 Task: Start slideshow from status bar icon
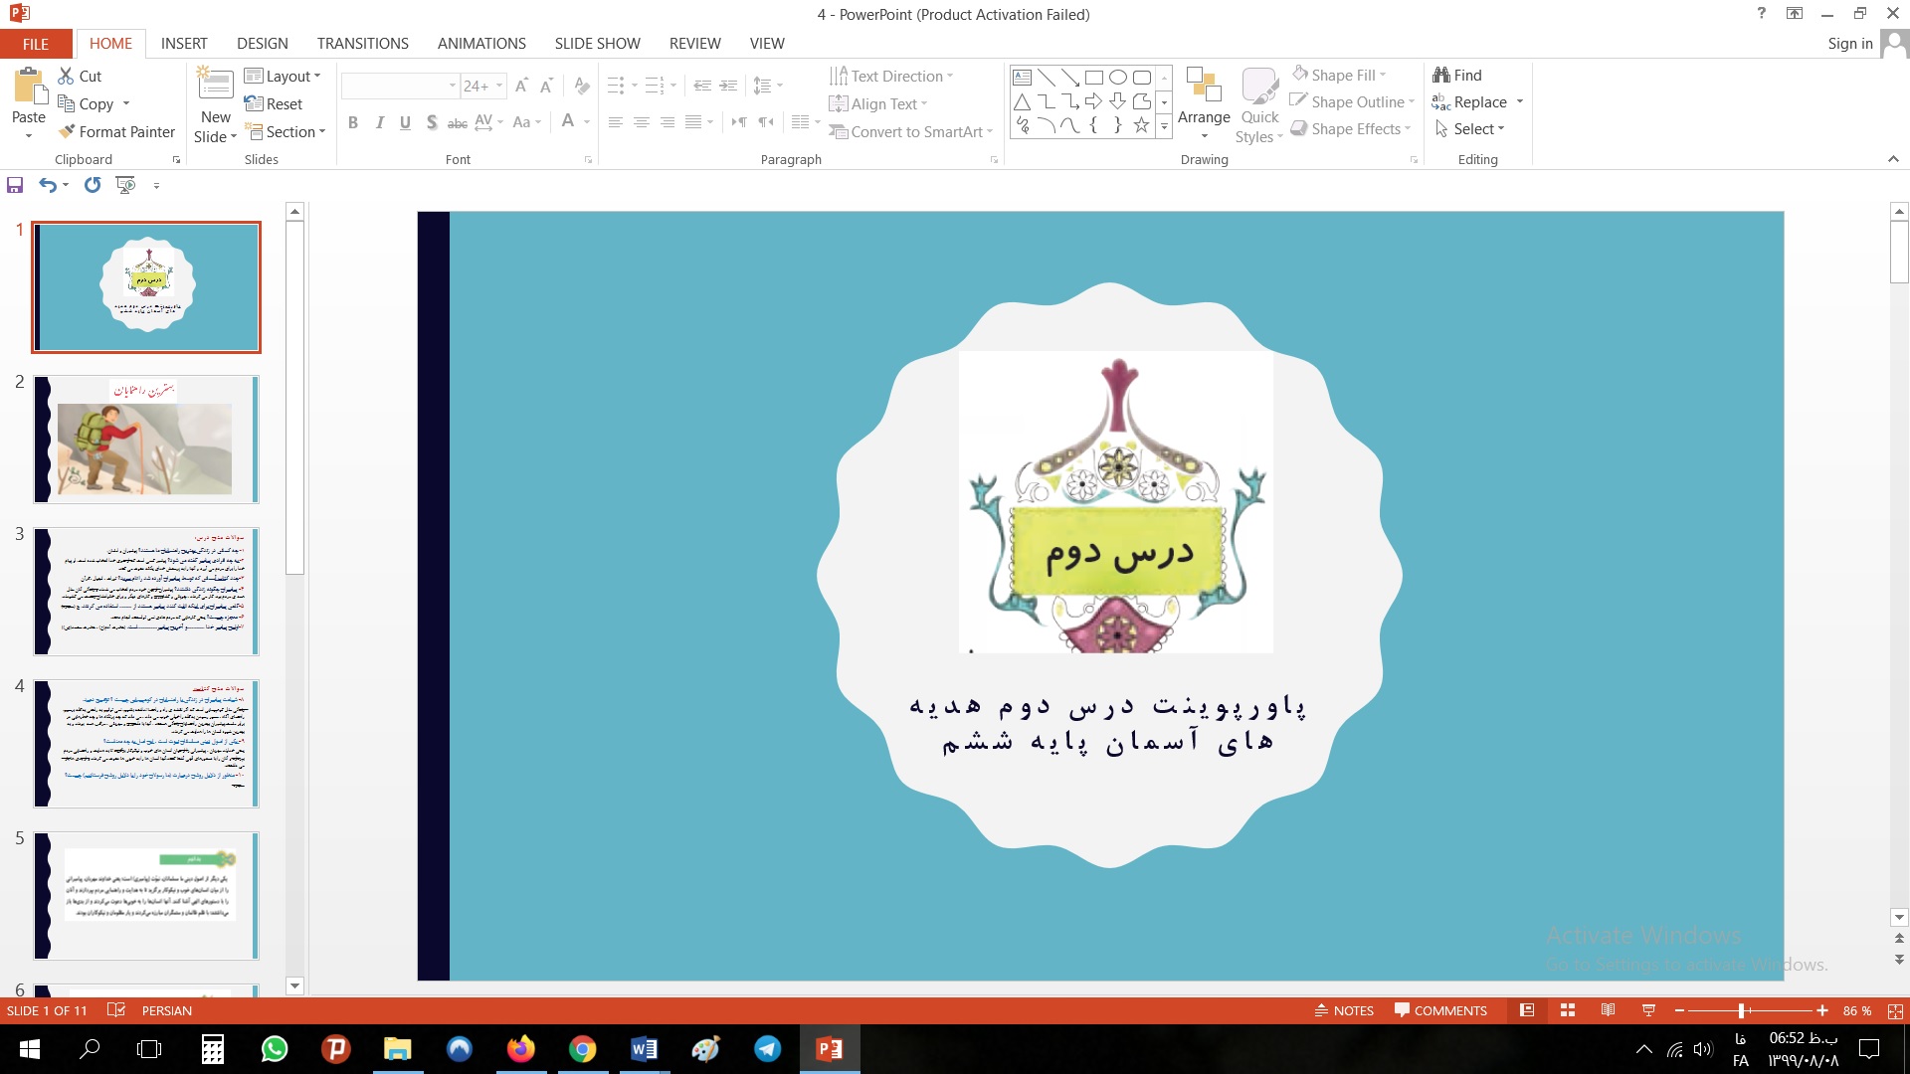click(1648, 1010)
